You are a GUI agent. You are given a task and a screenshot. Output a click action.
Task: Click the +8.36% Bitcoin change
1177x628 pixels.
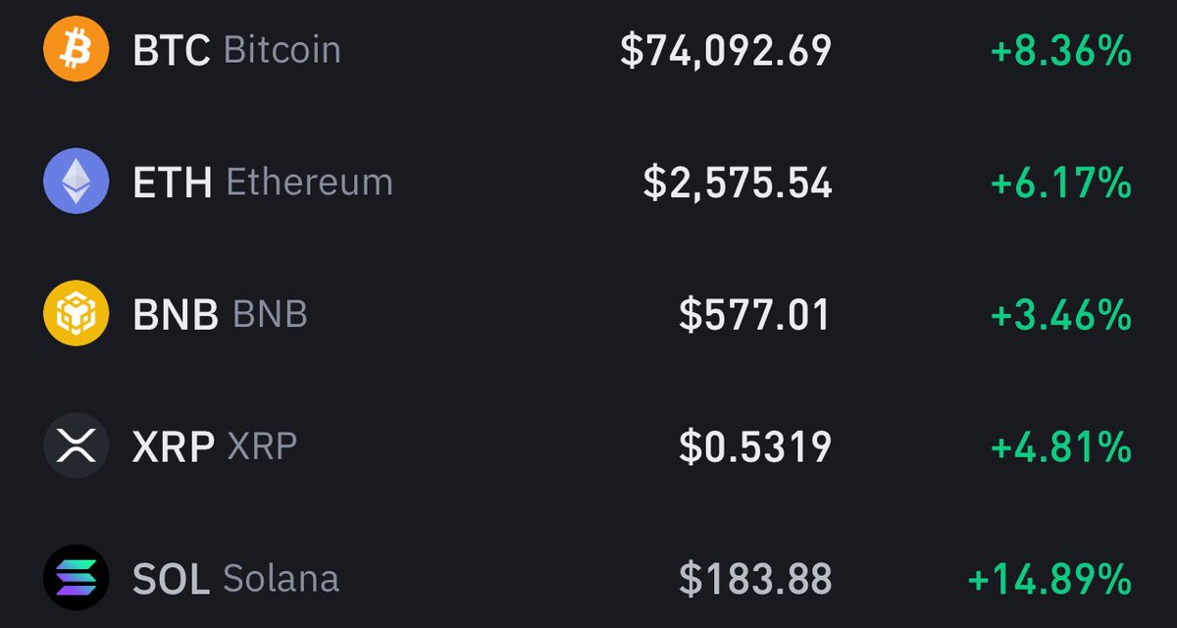pos(1061,52)
